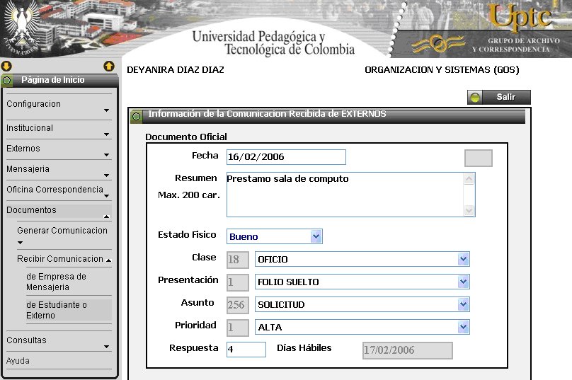Screen dimensions: 572x380
Task: Expand Mensajeria submenu arrow
Action: tap(106, 175)
